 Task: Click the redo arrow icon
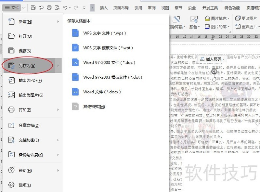pos(76,7)
